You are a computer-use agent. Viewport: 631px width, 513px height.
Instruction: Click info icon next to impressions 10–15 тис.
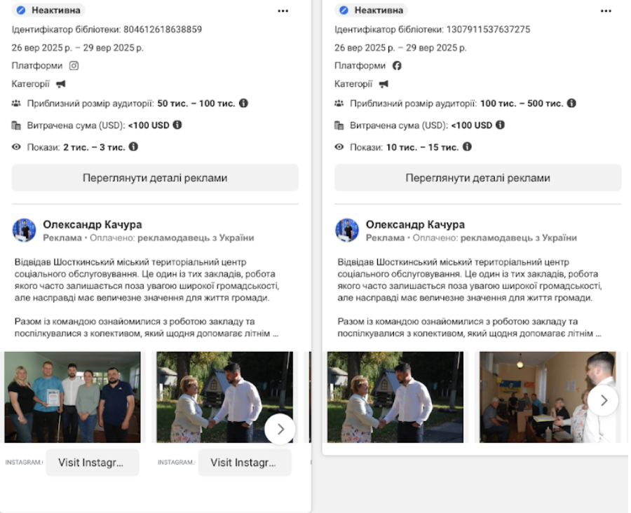pos(467,146)
